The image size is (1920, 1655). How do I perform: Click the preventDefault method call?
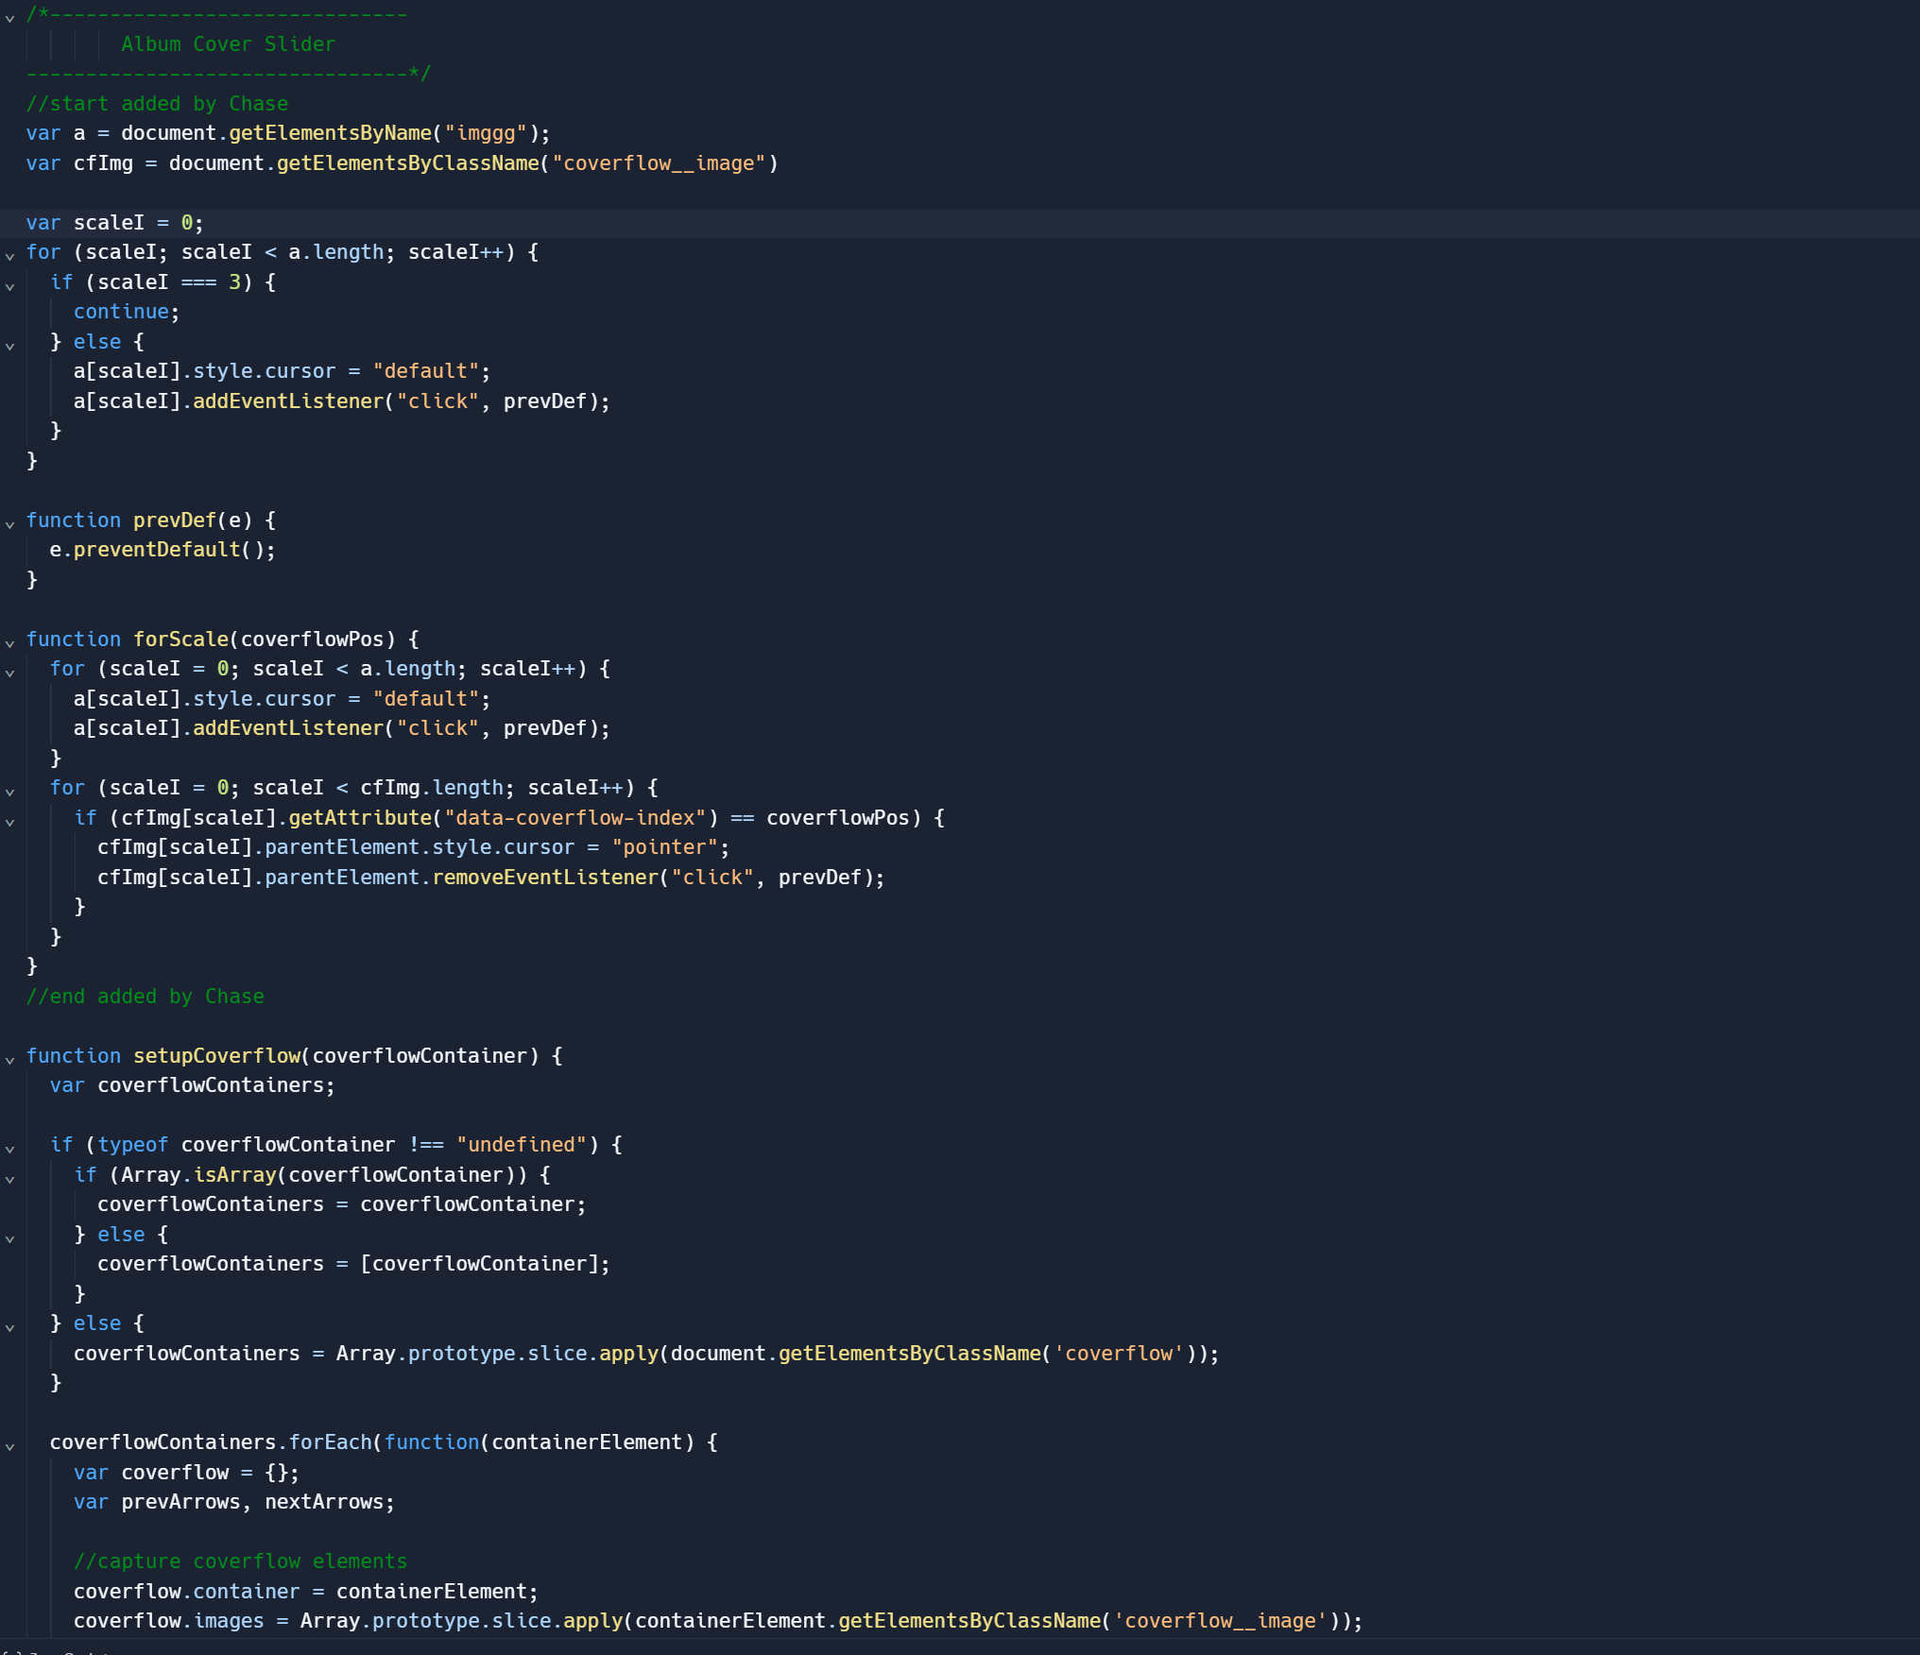click(156, 550)
